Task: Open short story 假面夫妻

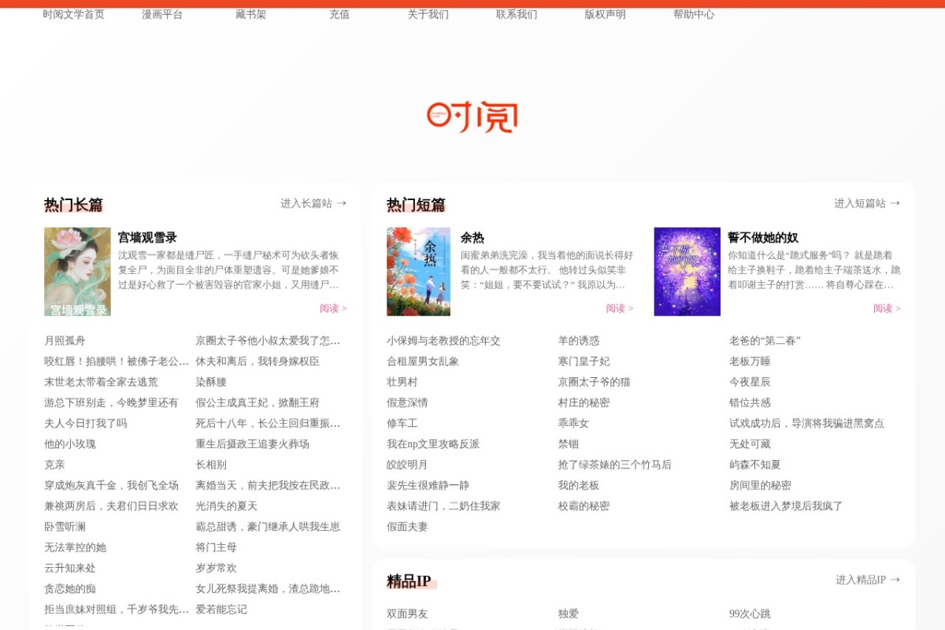Action: (x=407, y=527)
